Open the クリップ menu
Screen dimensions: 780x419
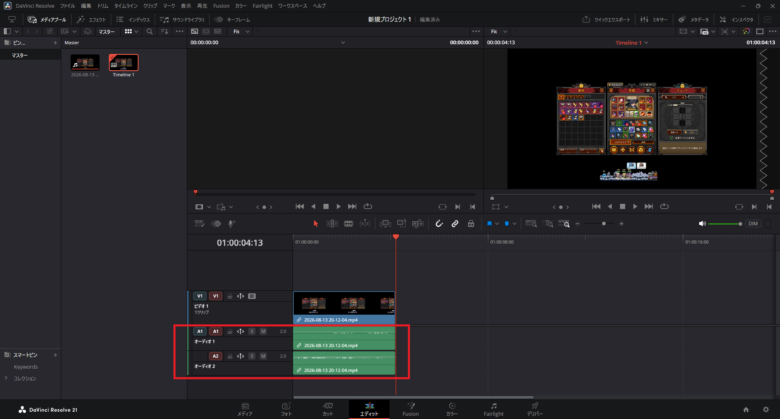point(150,6)
